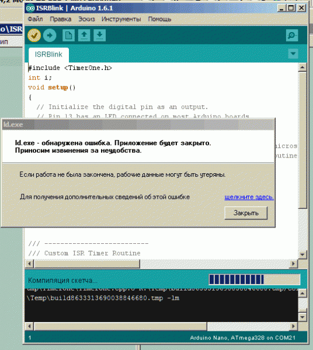Viewport: 313px width, 350px height.
Task: Click the Arduino logo in the title bar
Action: 30,8
